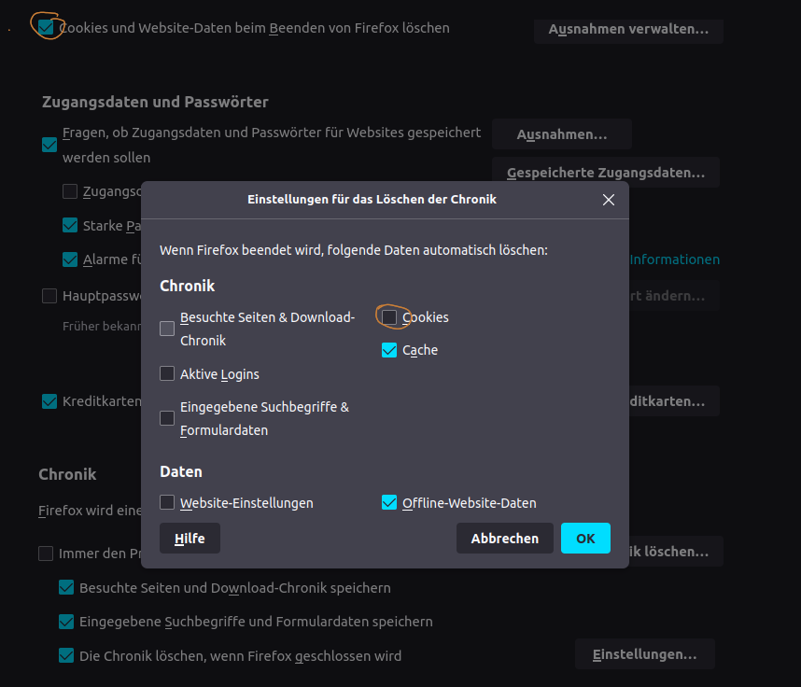Enable the Aktive Logins checkbox
The height and width of the screenshot is (687, 801).
pyautogui.click(x=167, y=374)
